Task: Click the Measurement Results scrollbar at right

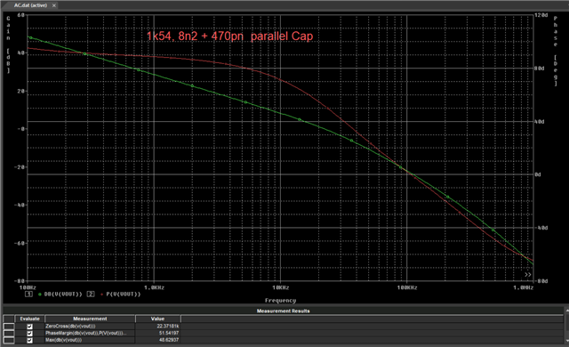Action: (566, 326)
